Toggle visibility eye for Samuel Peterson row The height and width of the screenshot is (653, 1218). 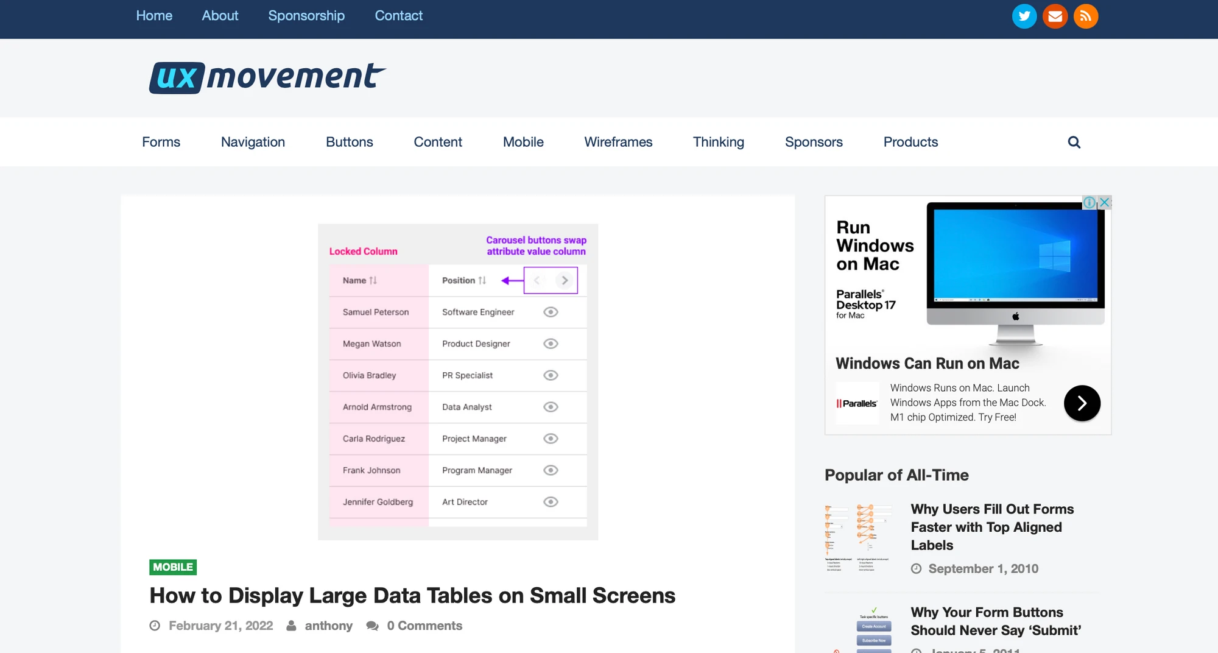(x=550, y=312)
